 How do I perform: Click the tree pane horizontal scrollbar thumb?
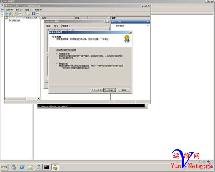(17, 98)
